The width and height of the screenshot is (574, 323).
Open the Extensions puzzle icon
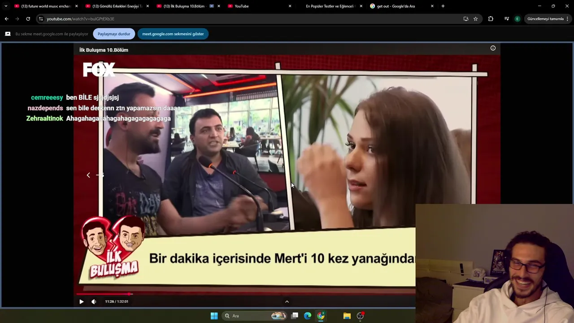(491, 19)
